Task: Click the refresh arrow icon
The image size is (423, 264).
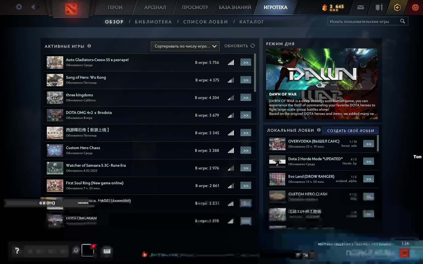Action: [x=253, y=46]
